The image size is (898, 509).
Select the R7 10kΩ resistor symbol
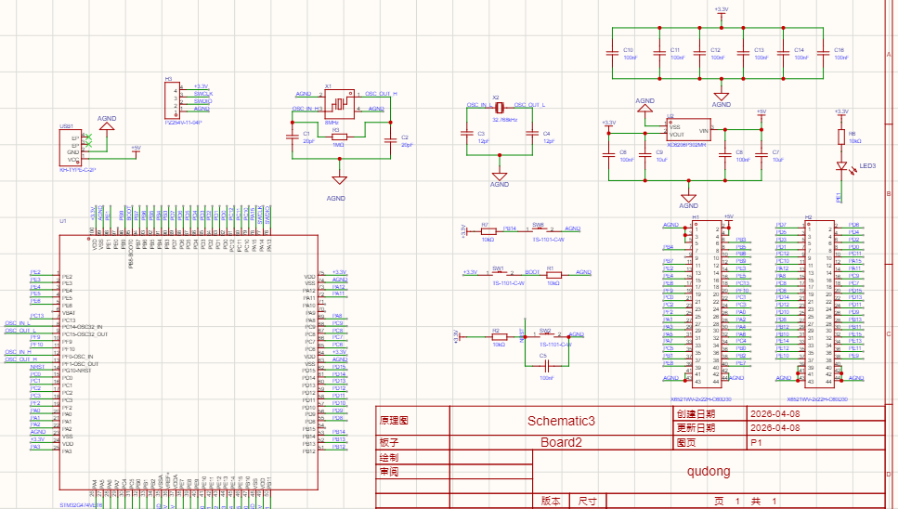coord(486,228)
